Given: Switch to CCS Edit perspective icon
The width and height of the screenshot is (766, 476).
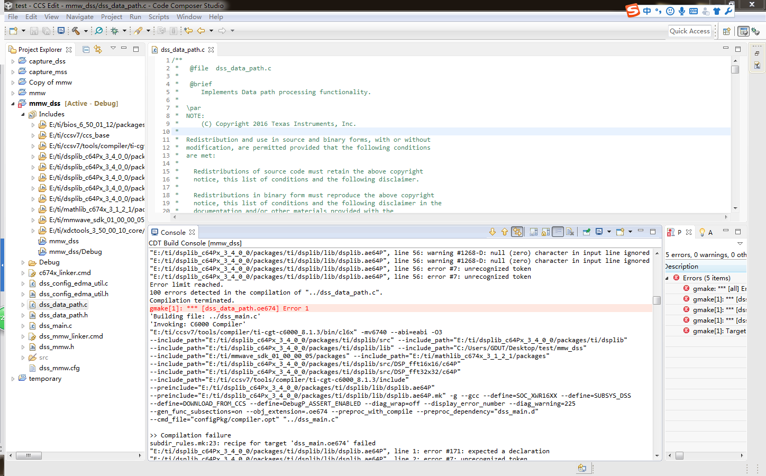Looking at the screenshot, I should pos(743,31).
